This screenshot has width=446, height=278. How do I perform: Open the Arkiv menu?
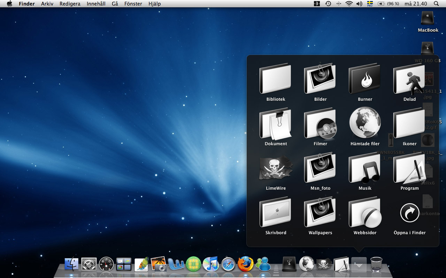click(47, 4)
